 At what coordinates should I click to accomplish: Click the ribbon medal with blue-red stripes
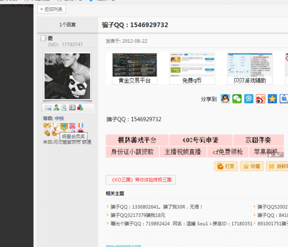[x=81, y=127]
